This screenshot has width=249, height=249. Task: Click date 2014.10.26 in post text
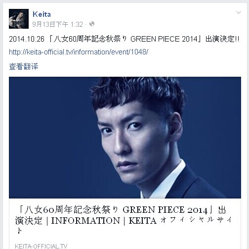click(27, 39)
